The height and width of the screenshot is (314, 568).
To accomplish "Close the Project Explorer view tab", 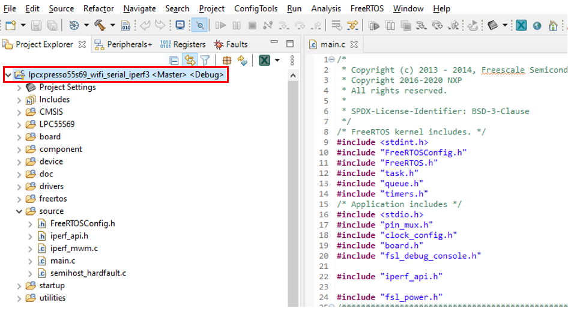I will click(x=82, y=44).
